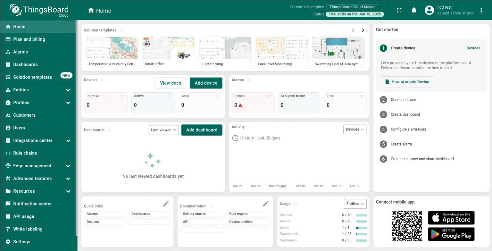The height and width of the screenshot is (251, 492).
Task: Click the How to create Device link
Action: (407, 82)
